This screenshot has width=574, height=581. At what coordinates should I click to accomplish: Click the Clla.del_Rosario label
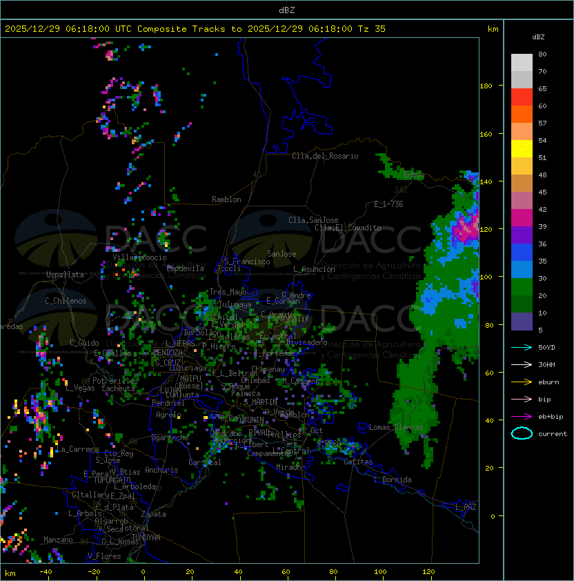point(325,156)
